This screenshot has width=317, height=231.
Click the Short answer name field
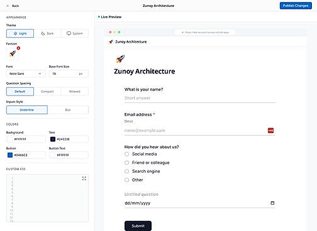point(199,98)
